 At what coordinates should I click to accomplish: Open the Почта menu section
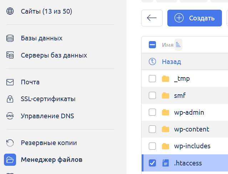[30, 82]
